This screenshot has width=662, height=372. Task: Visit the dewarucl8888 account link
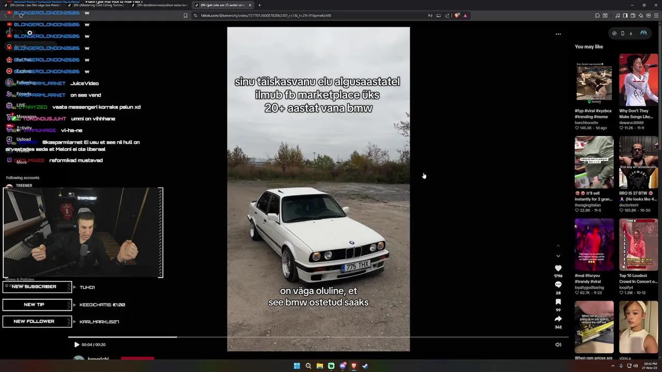point(631,122)
